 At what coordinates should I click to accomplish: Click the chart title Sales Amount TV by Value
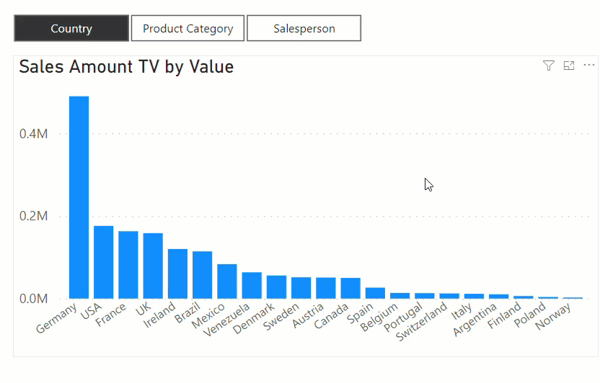[x=126, y=67]
